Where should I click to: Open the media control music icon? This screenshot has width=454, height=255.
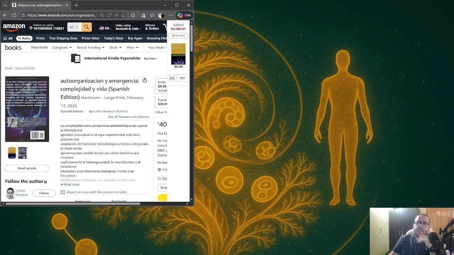(143, 15)
